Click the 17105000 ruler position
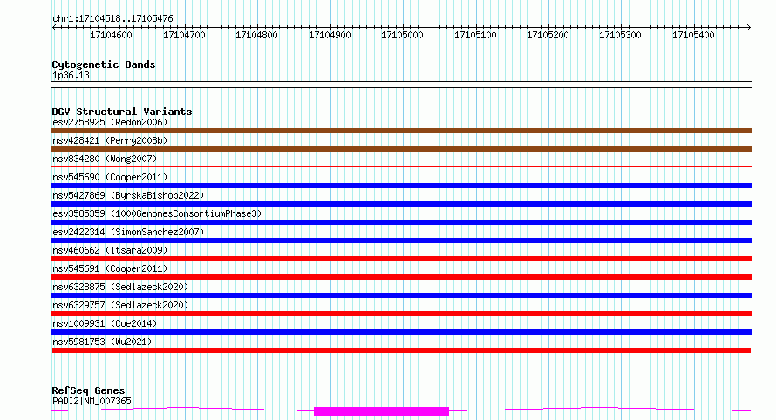776x420 pixels. [402, 35]
